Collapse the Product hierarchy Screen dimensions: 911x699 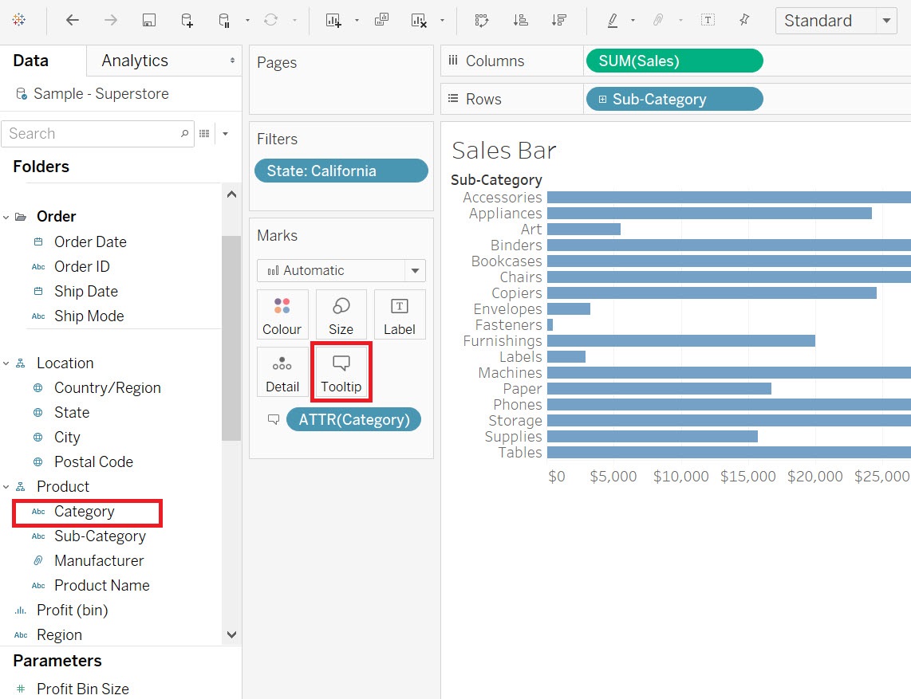[6, 486]
